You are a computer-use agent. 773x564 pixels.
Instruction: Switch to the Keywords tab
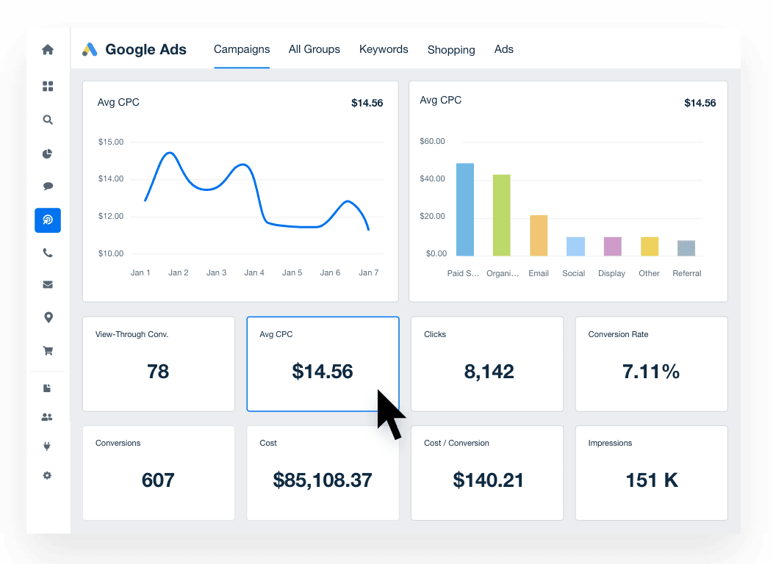[384, 49]
